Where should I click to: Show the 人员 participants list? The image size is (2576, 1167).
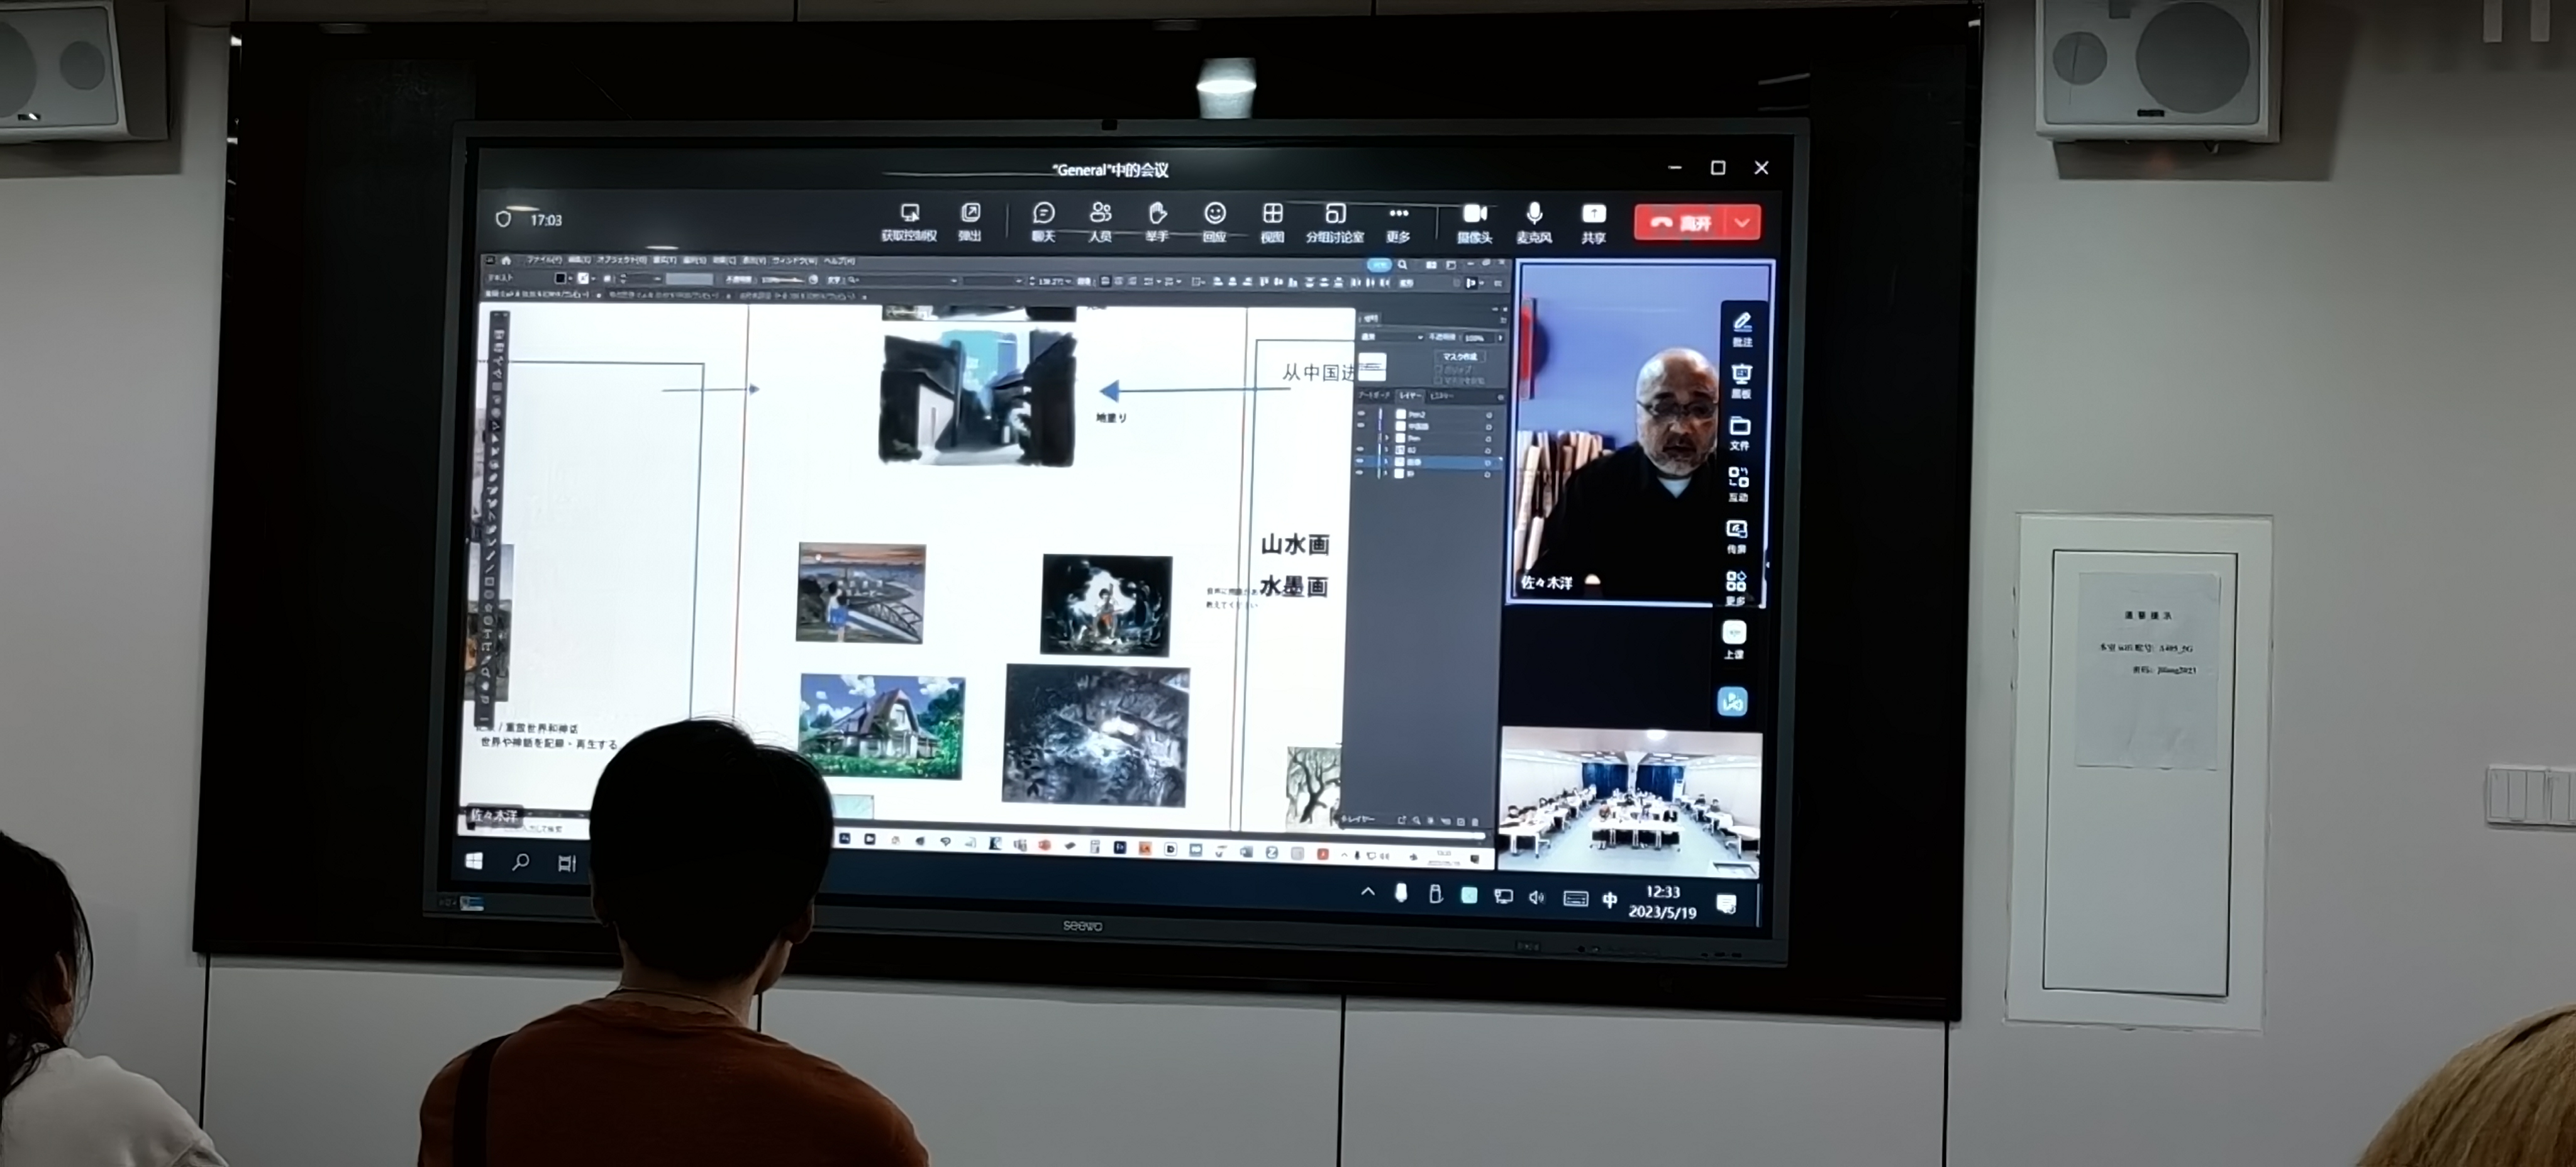1100,214
